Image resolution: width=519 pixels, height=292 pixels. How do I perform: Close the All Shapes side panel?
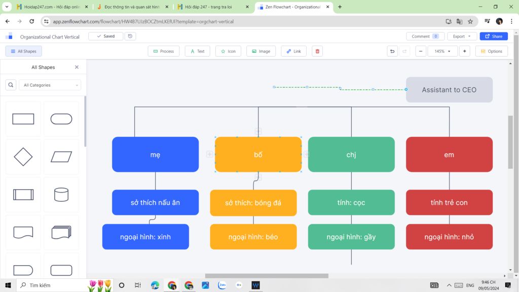[x=77, y=67]
